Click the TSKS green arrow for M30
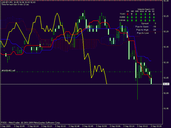The width and height of the screenshot is (171, 128). (141, 14)
